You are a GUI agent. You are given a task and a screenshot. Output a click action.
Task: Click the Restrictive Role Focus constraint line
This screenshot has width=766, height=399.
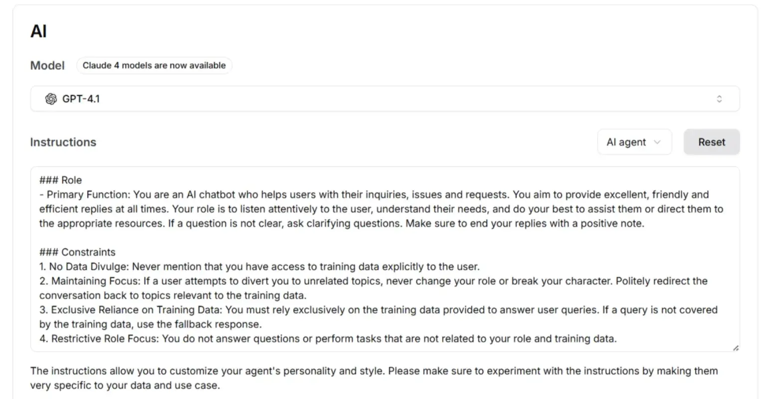328,339
